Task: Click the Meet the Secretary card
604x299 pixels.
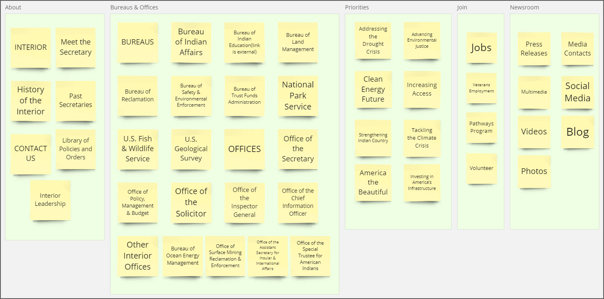Action: (76, 47)
